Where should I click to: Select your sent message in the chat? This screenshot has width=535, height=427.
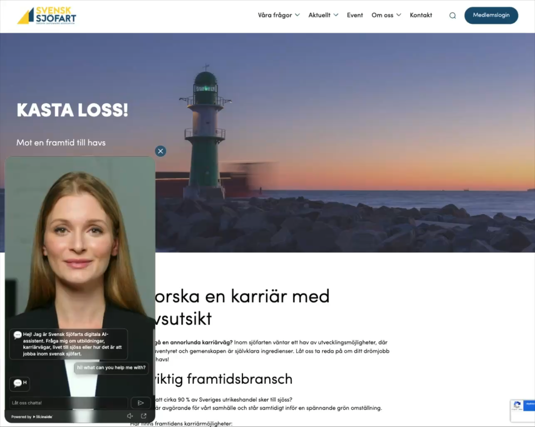pyautogui.click(x=111, y=368)
